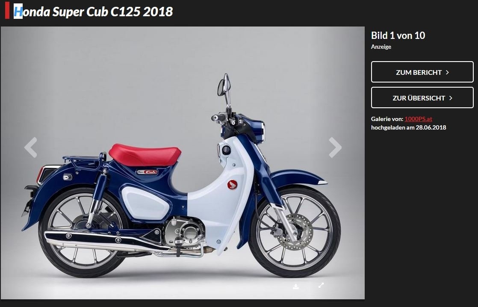Viewport: 478px width, 307px height.
Task: Click the Bild 1 von 10 counter
Action: (x=398, y=35)
